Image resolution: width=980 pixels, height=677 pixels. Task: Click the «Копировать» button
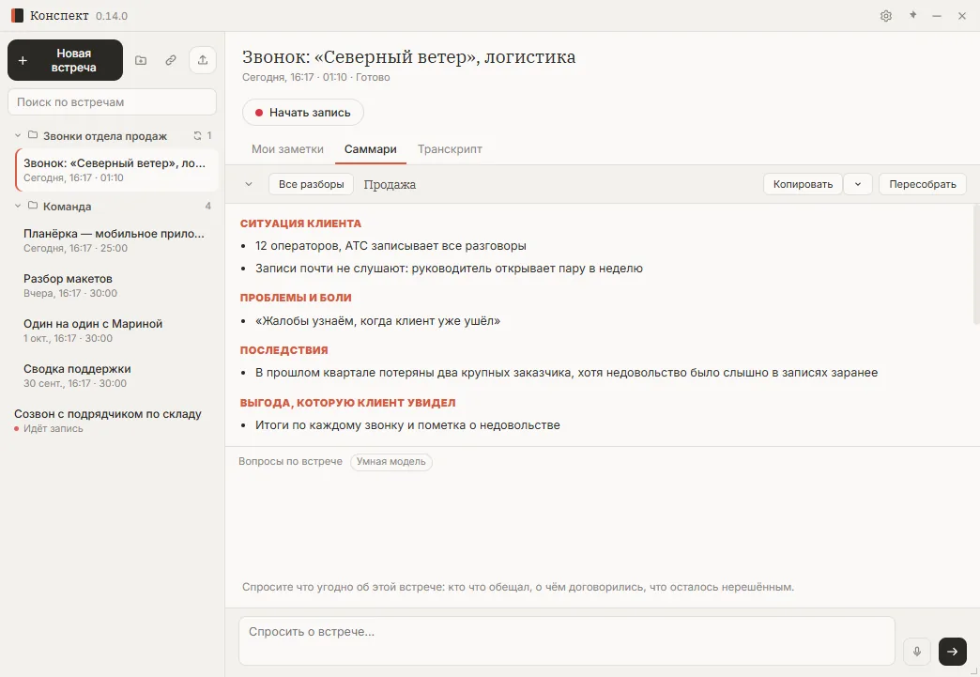(x=803, y=184)
